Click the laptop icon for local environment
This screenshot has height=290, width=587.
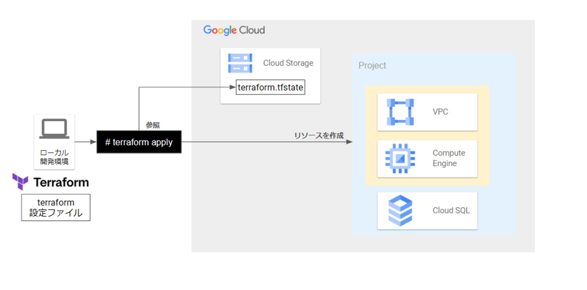54,129
